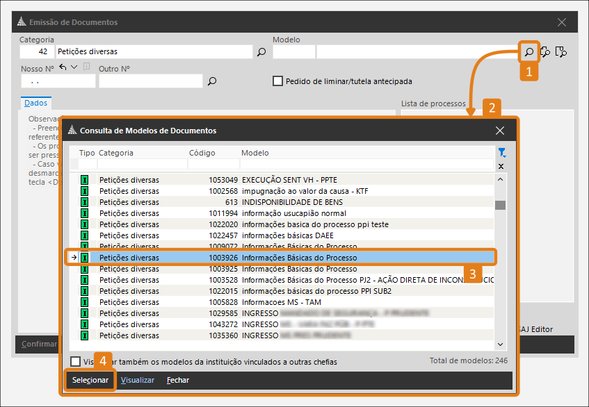The width and height of the screenshot is (589, 407).
Task: Click the Modelo search magnifier icon
Action: tap(529, 51)
